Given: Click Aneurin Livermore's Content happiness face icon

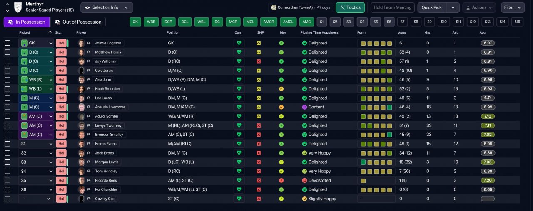Looking at the screenshot, I should coord(304,107).
